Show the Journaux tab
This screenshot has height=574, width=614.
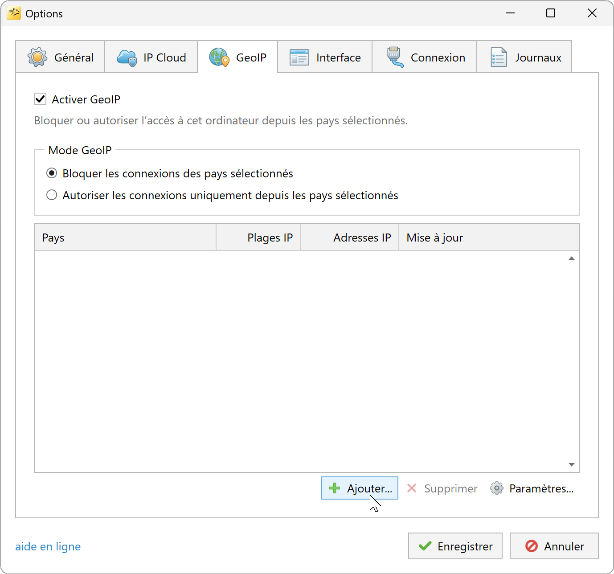(524, 57)
